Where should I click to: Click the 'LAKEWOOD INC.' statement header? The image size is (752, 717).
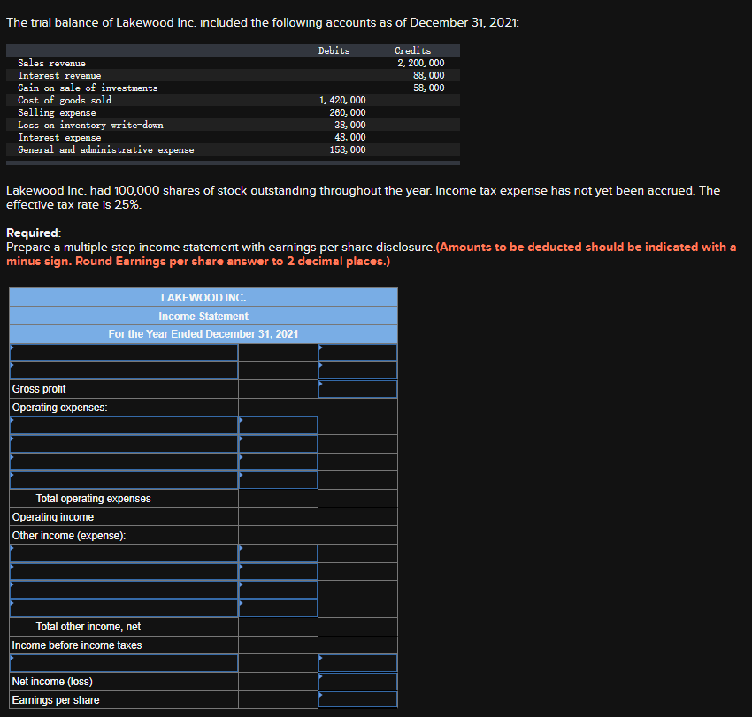point(203,298)
